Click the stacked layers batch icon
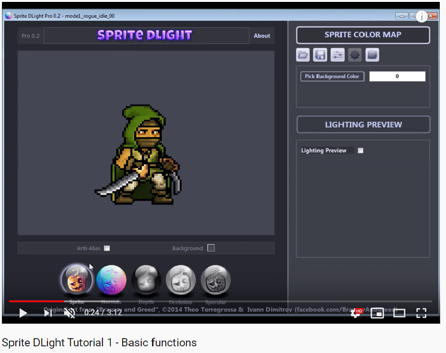This screenshot has height=353, width=446. tap(372, 55)
